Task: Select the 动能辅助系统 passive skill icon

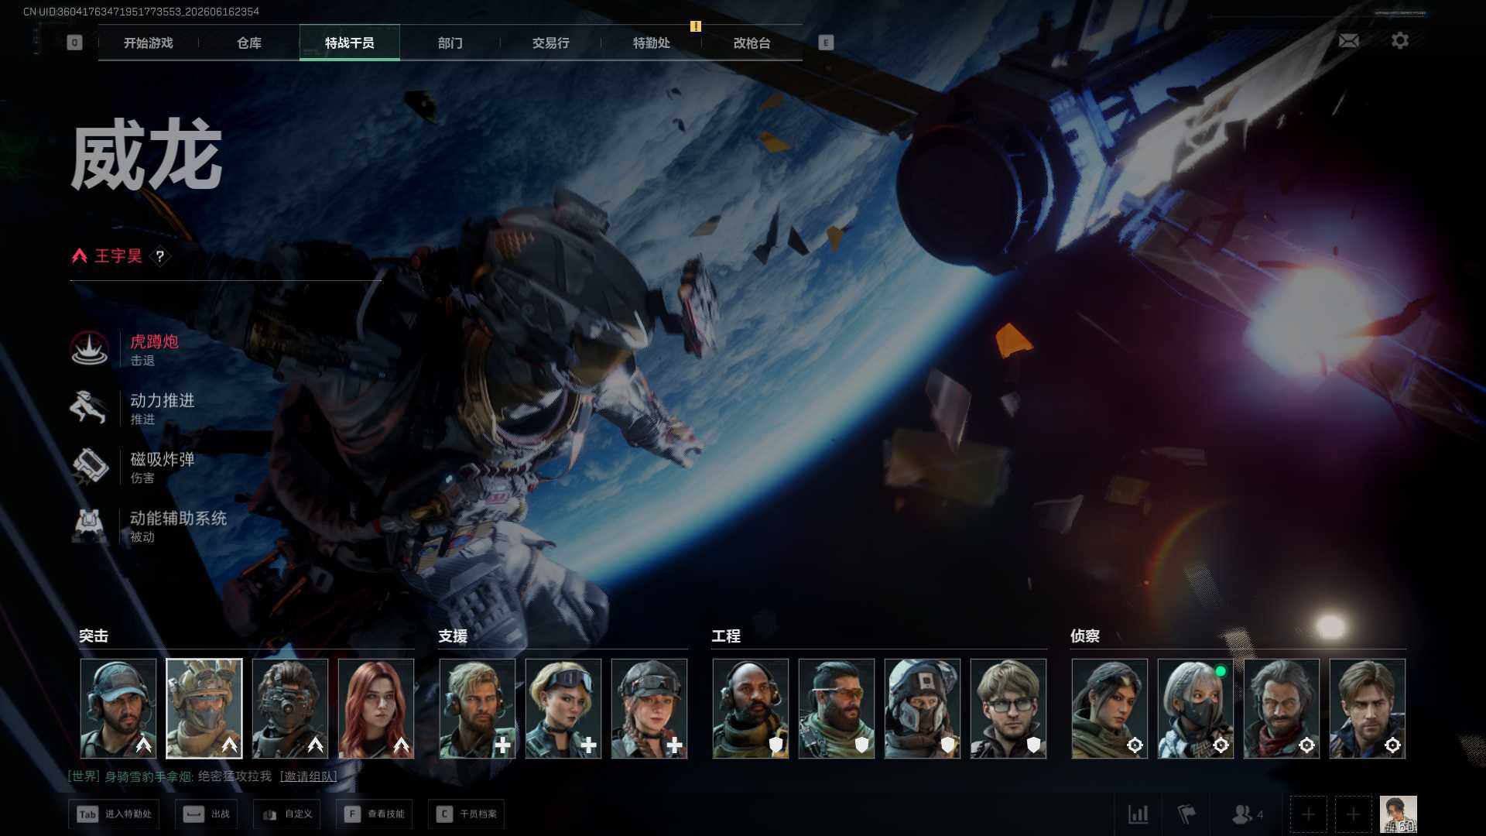Action: [x=90, y=525]
